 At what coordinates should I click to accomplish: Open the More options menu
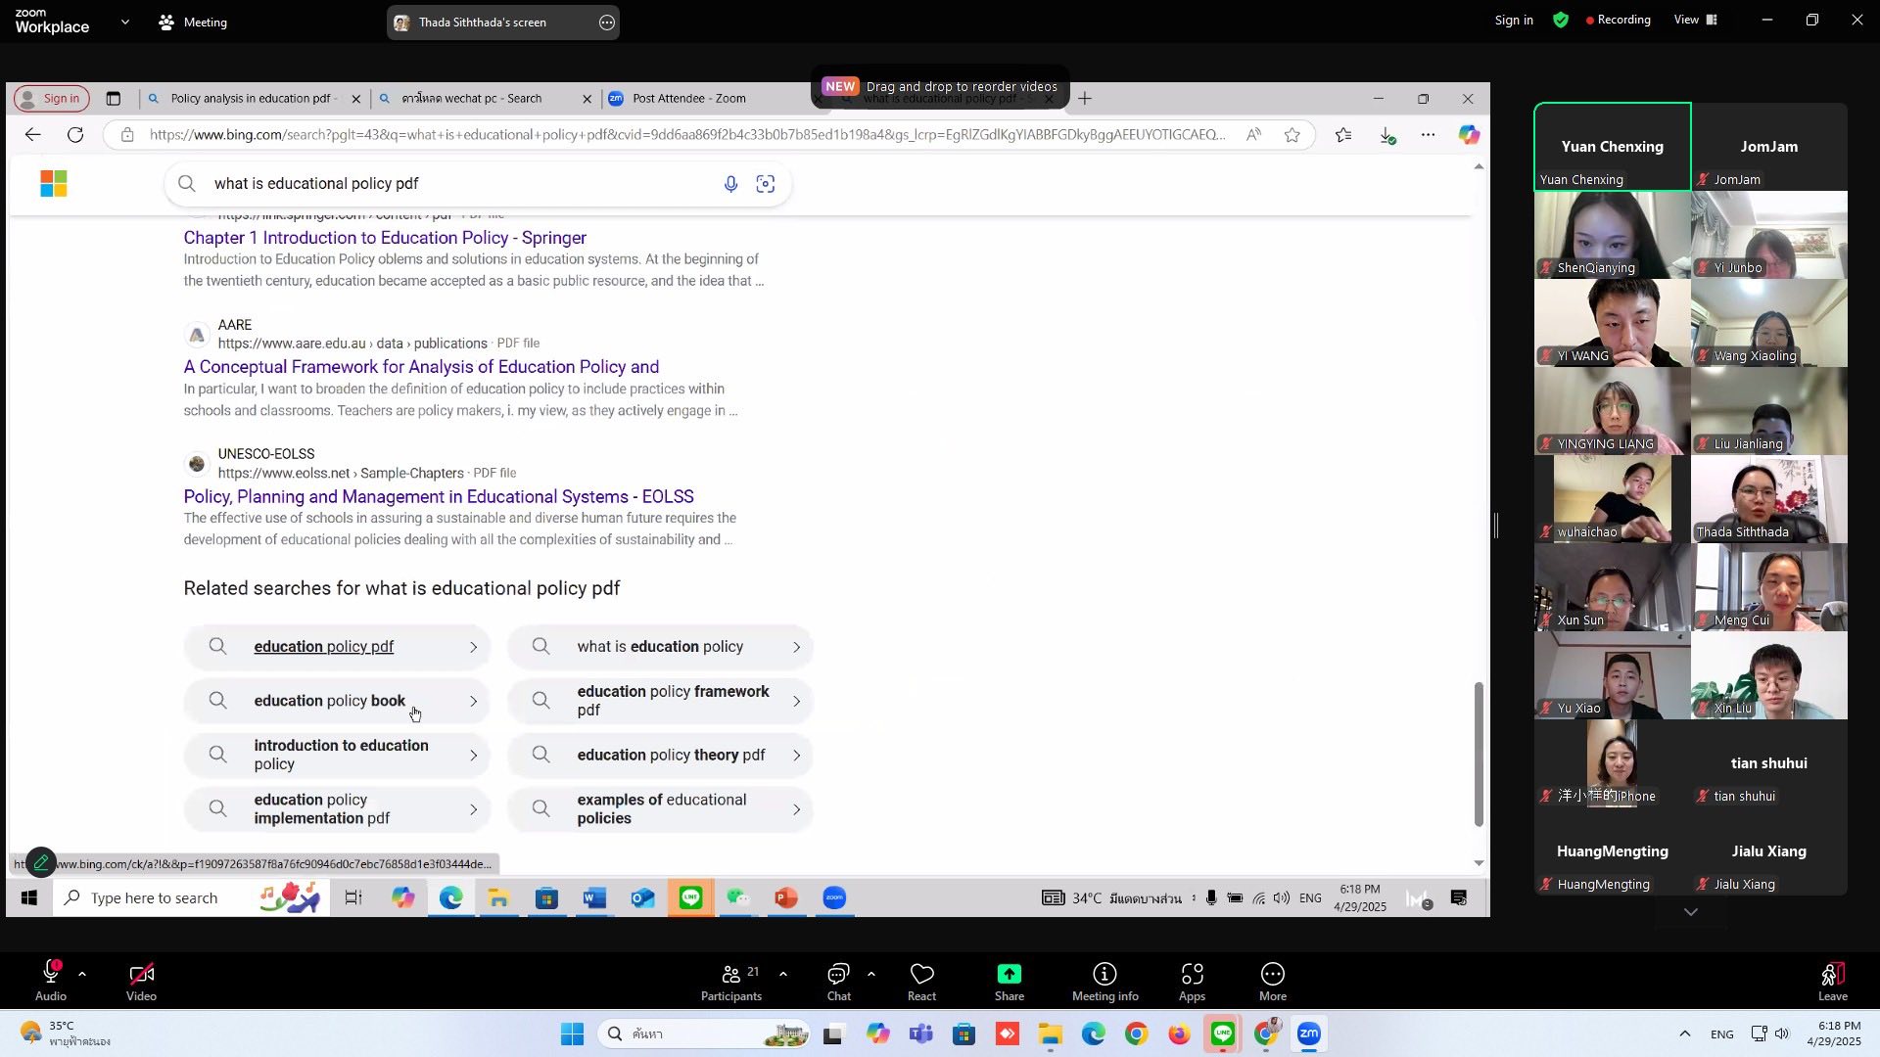[x=1273, y=981]
